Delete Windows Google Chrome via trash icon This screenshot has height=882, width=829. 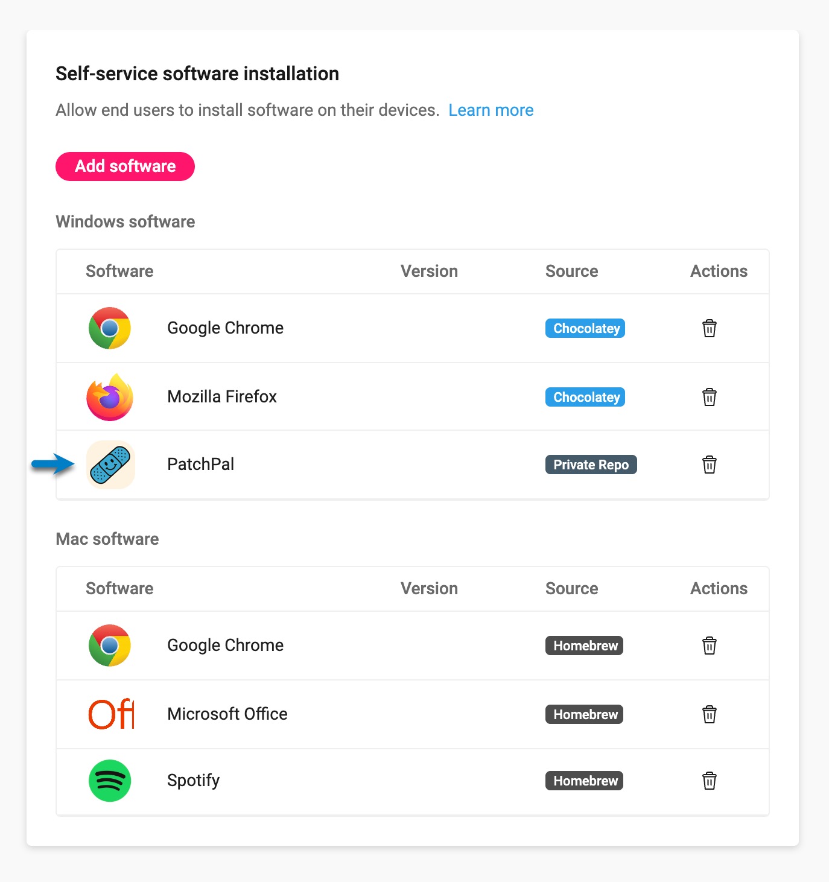tap(710, 328)
